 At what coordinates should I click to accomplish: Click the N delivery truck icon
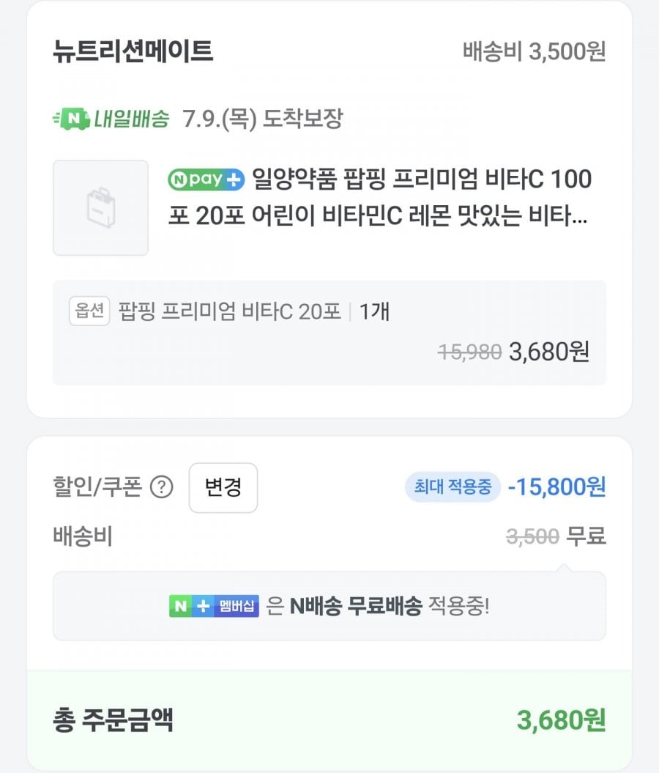tap(72, 119)
